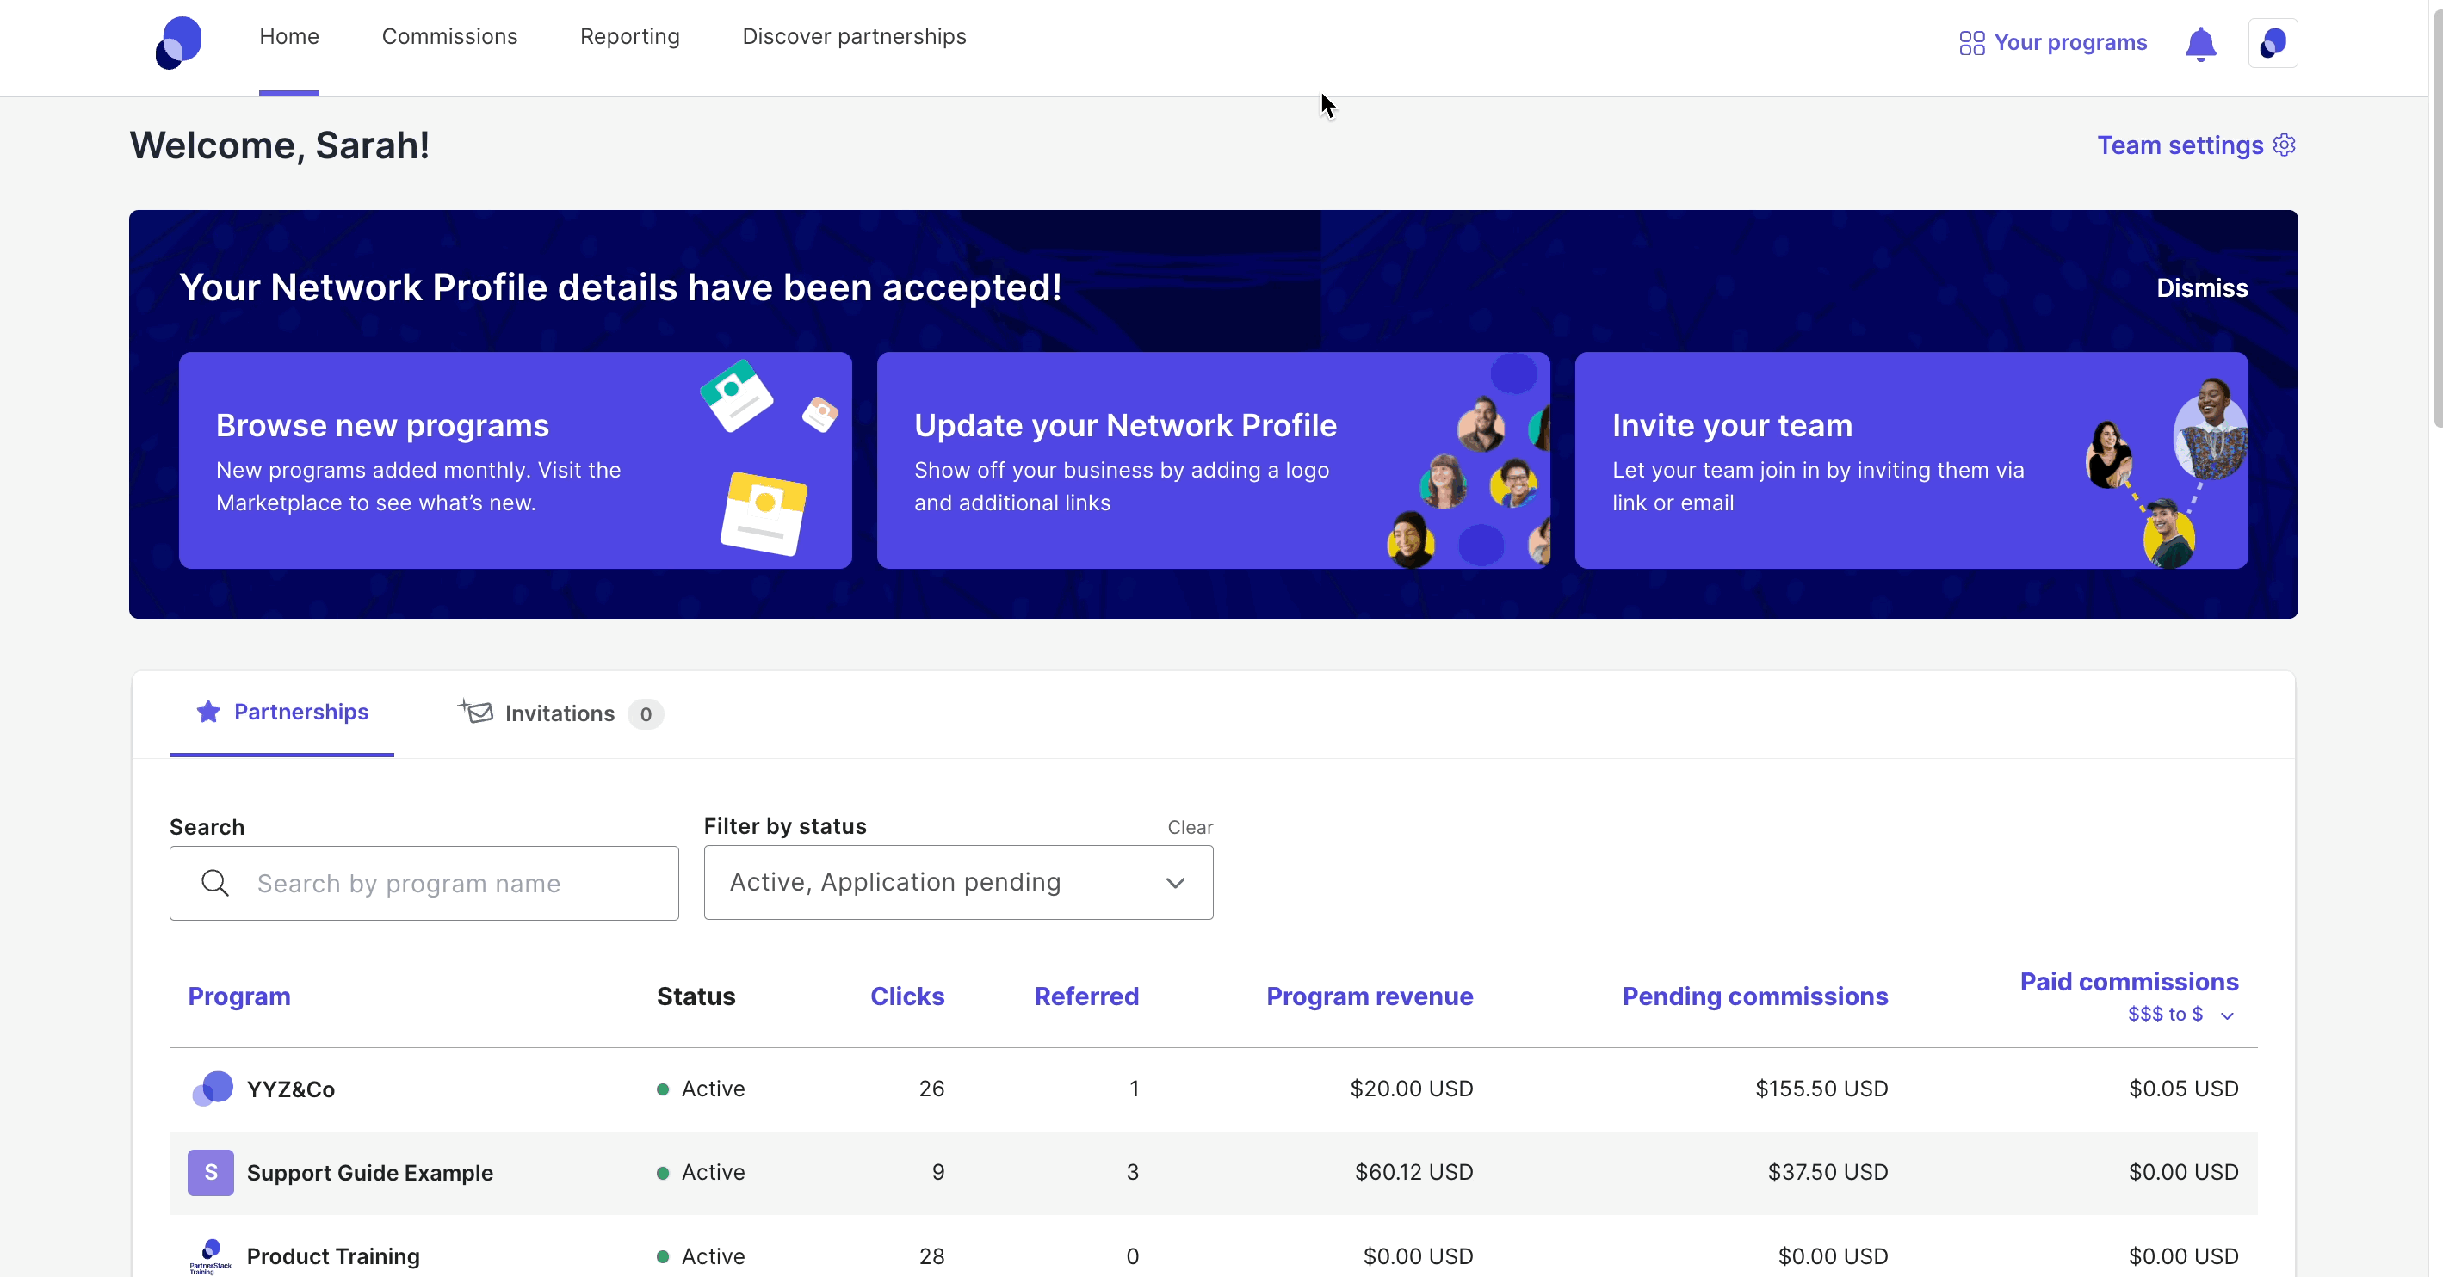Open Discover partnerships
The image size is (2443, 1277).
point(854,37)
